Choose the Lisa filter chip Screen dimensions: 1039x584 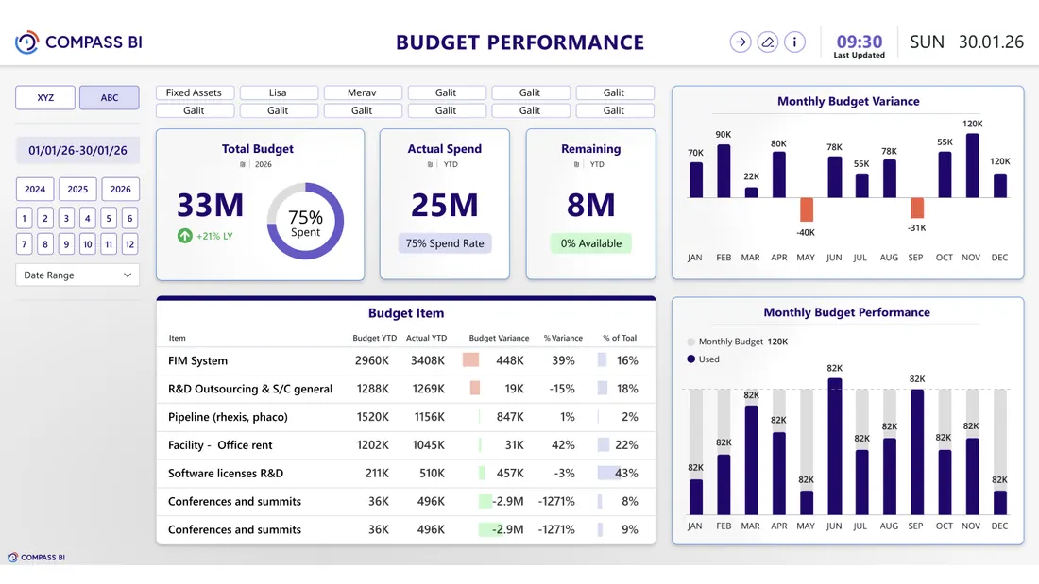pyautogui.click(x=278, y=92)
